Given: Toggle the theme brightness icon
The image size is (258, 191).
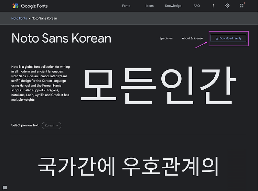Looking at the screenshot, I should [227, 6].
